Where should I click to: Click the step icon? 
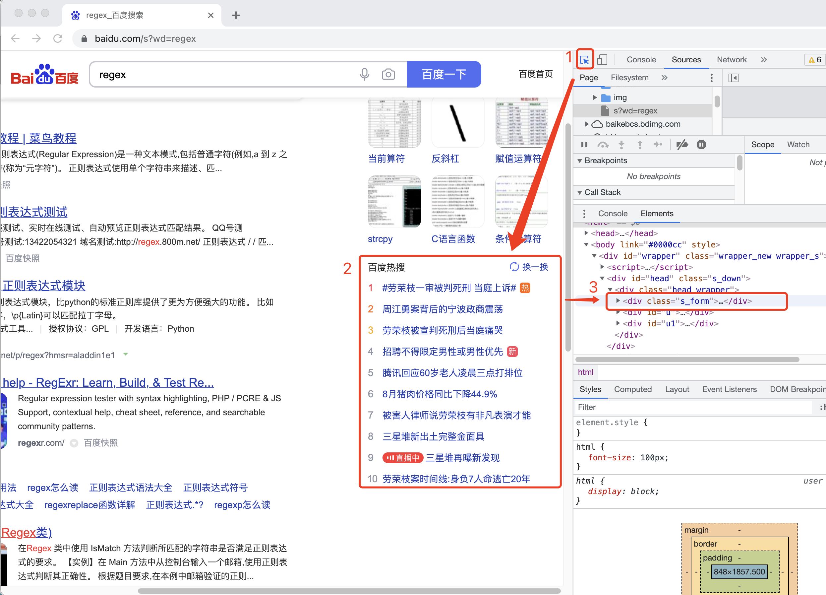click(x=658, y=145)
